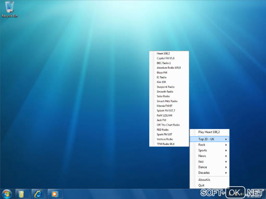Open the Decades stations submenu
The height and width of the screenshot is (199, 266).
pos(209,173)
